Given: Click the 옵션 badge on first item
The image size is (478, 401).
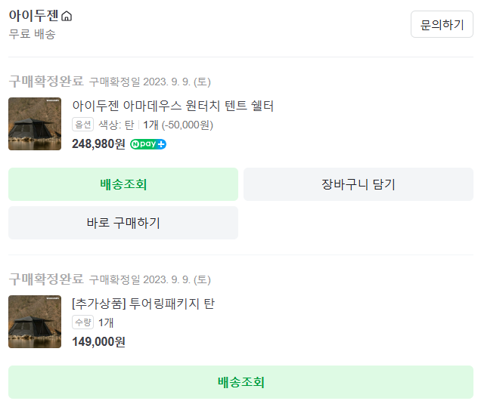Looking at the screenshot, I should click(x=82, y=125).
